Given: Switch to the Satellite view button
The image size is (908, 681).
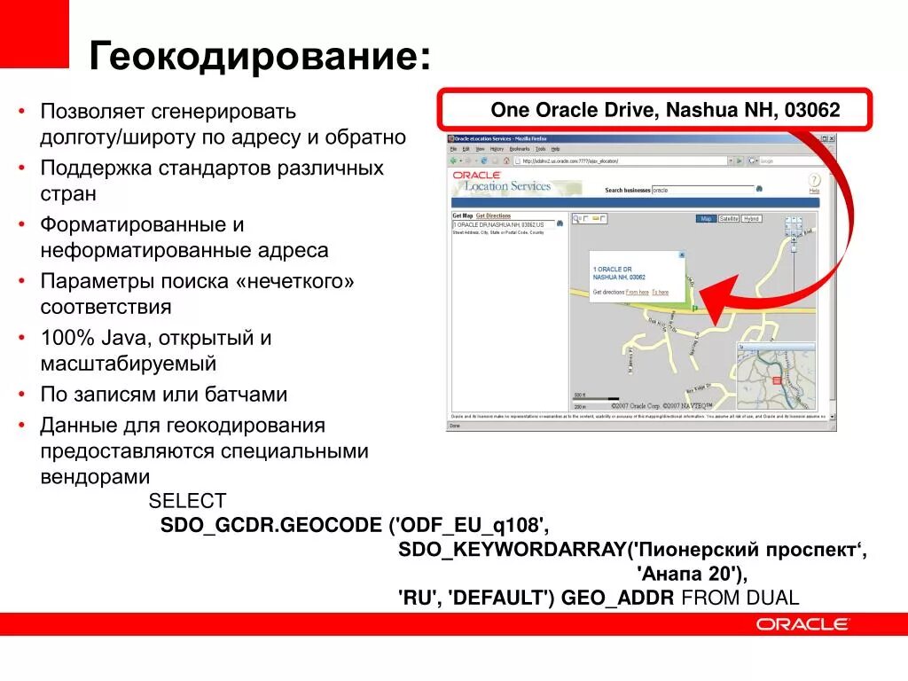Looking at the screenshot, I should (729, 218).
